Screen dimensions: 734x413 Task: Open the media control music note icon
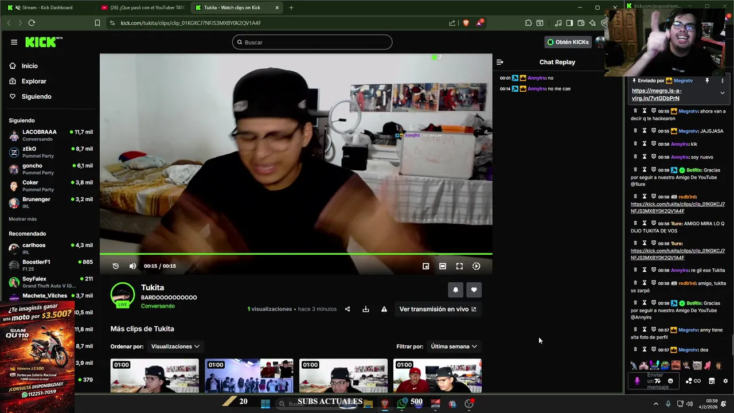coord(558,23)
